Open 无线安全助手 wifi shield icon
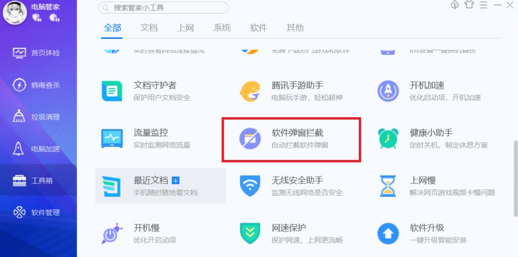Screen dimensions: 518x257 (250, 186)
